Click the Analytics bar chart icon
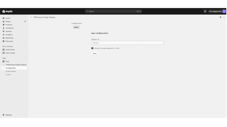This screenshot has width=227, height=127. (x=4, y=35)
